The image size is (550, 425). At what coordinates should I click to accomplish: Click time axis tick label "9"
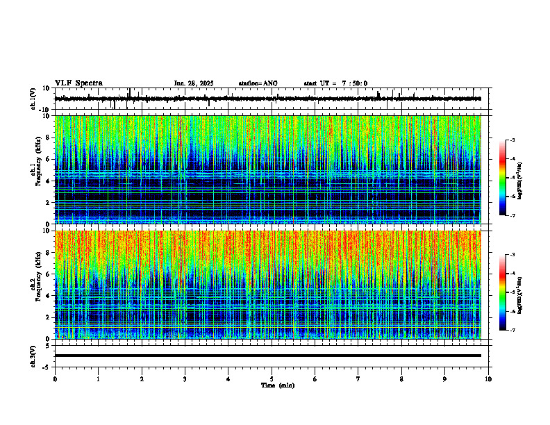[x=444, y=379]
